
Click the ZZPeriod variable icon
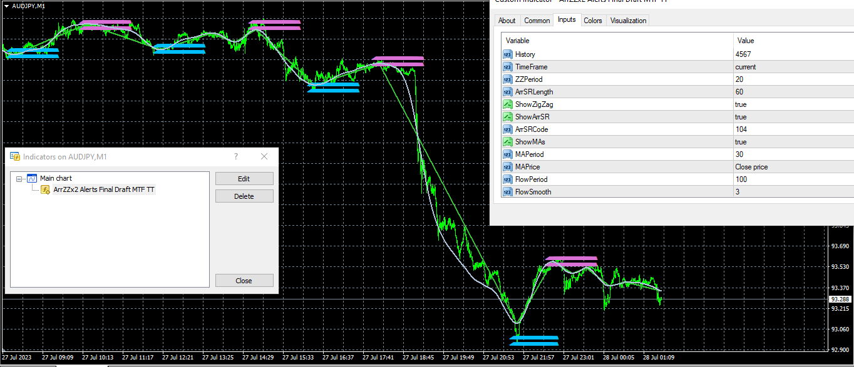coord(508,79)
